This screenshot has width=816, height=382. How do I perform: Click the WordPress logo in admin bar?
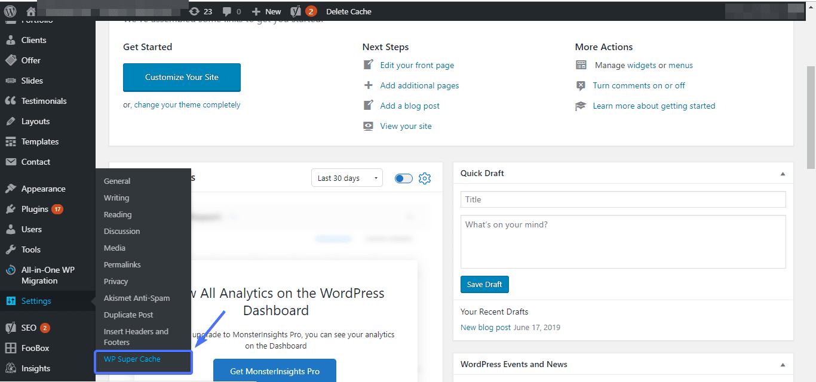(x=10, y=11)
